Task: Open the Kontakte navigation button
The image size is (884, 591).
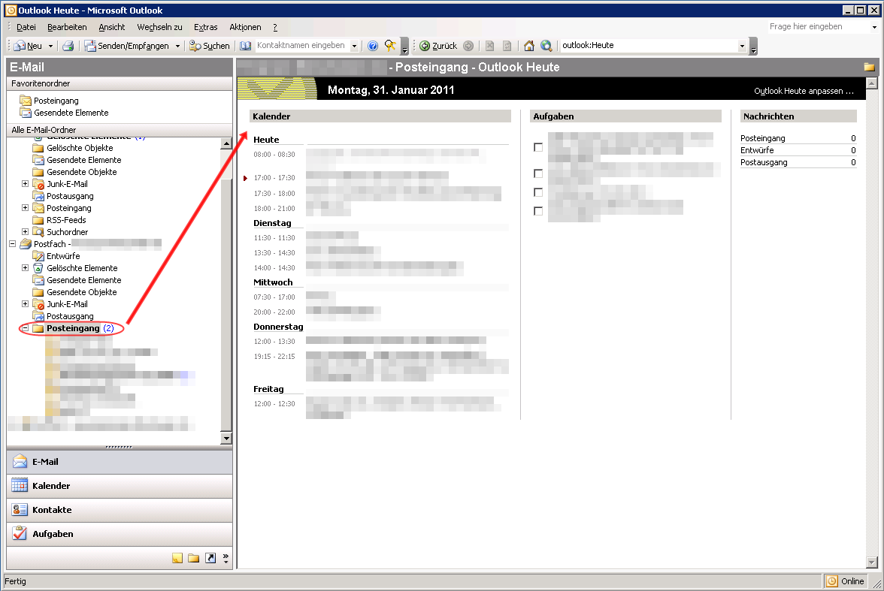Action: [x=120, y=510]
